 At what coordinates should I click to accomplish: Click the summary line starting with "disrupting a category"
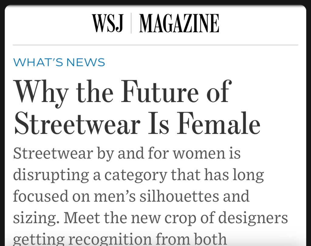[138, 175]
